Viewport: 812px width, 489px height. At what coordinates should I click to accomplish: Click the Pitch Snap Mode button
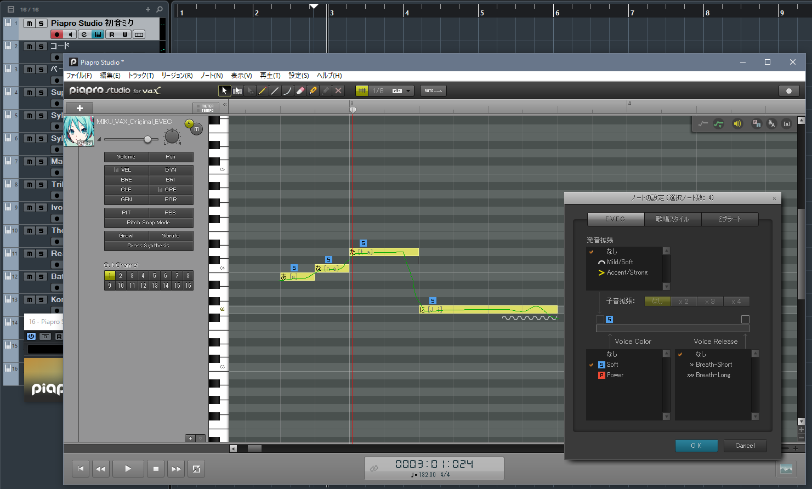point(149,223)
